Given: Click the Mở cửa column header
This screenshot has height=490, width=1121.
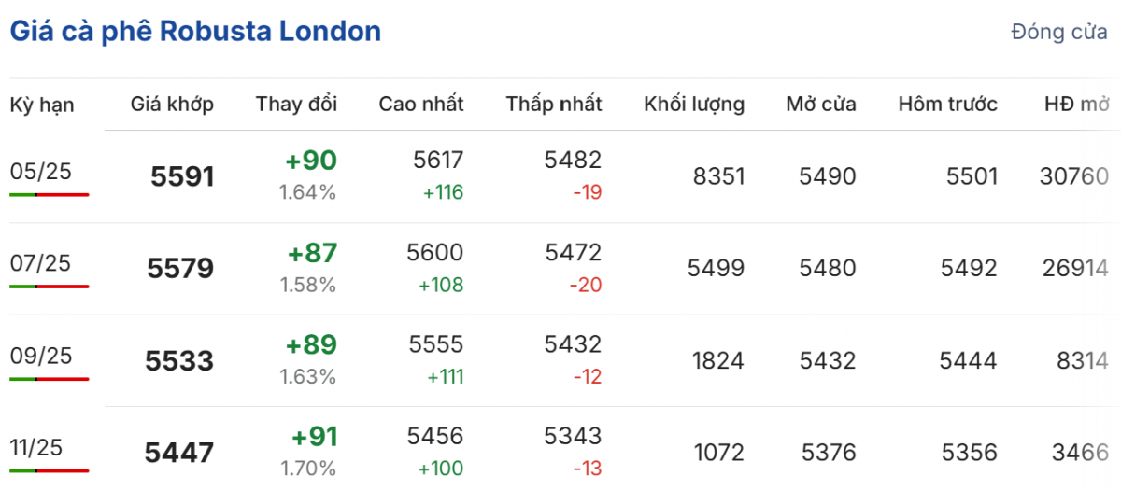Looking at the screenshot, I should (x=820, y=105).
